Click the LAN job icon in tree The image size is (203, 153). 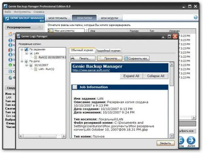click(31, 53)
